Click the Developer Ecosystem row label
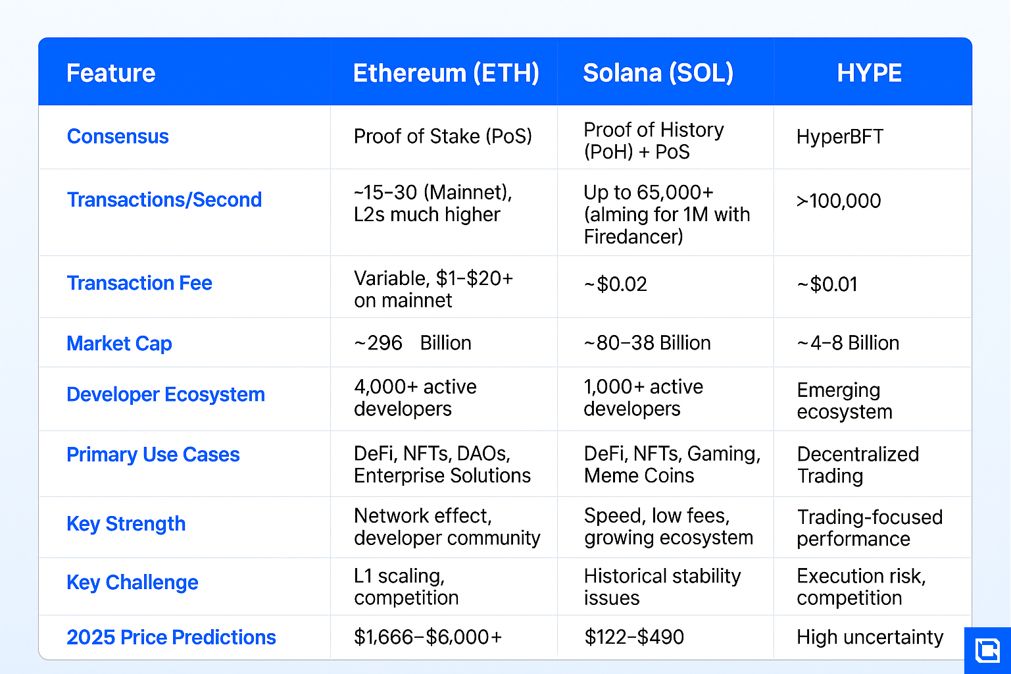Image resolution: width=1011 pixels, height=674 pixels. [x=166, y=394]
